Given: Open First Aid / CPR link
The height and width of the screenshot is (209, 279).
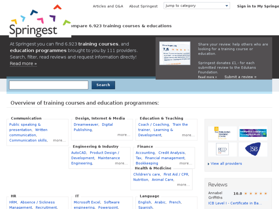Looking at the screenshot, I should 176,174.
